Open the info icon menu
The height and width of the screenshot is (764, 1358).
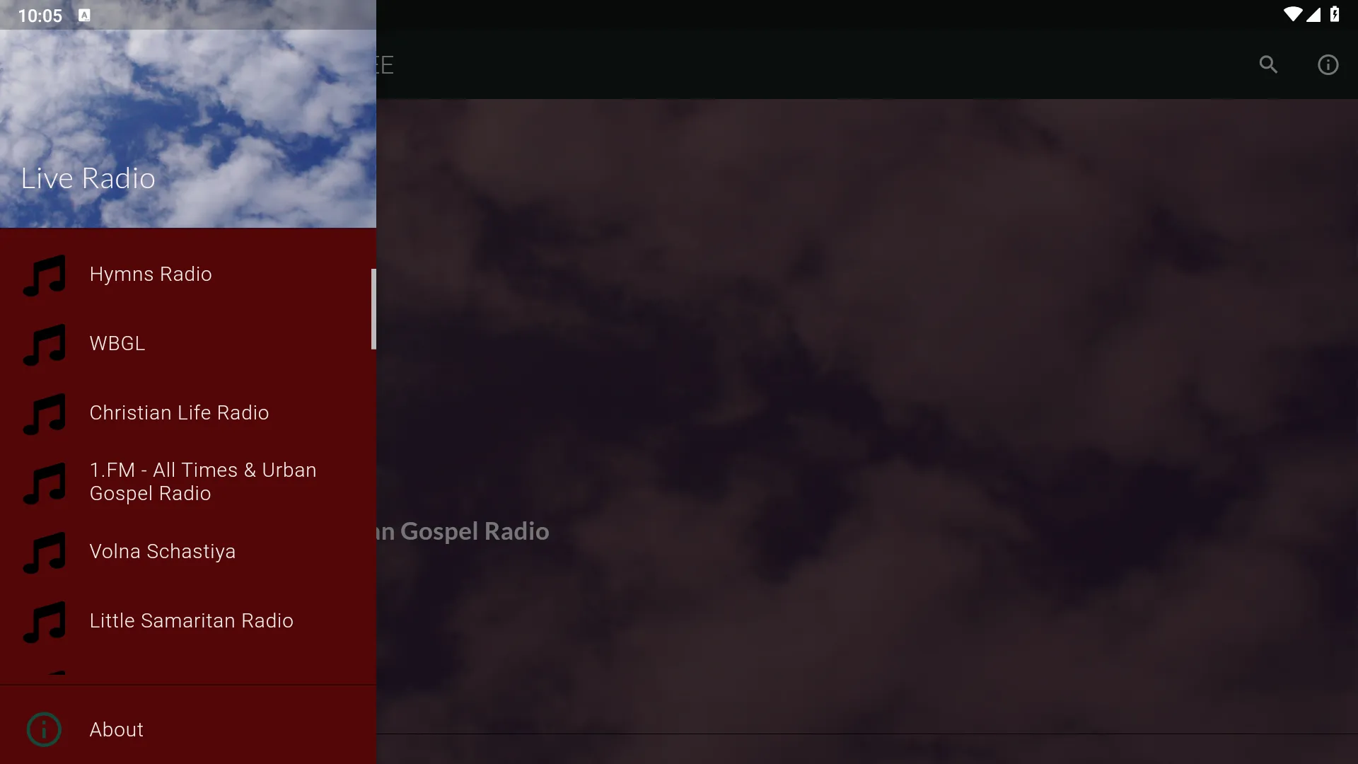[1327, 64]
